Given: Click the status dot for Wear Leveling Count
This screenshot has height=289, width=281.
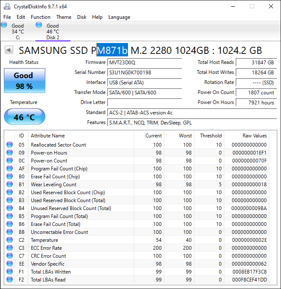Looking at the screenshot, I should click(10, 184).
